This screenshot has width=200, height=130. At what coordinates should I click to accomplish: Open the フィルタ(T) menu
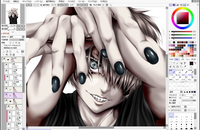[x=71, y=1]
